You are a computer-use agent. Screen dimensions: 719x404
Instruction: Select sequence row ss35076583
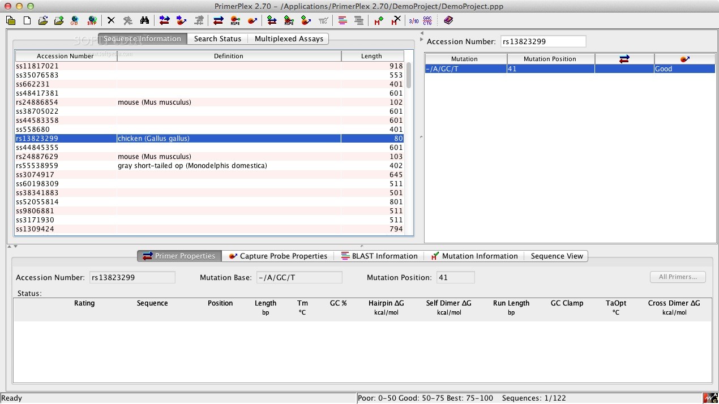(209, 75)
